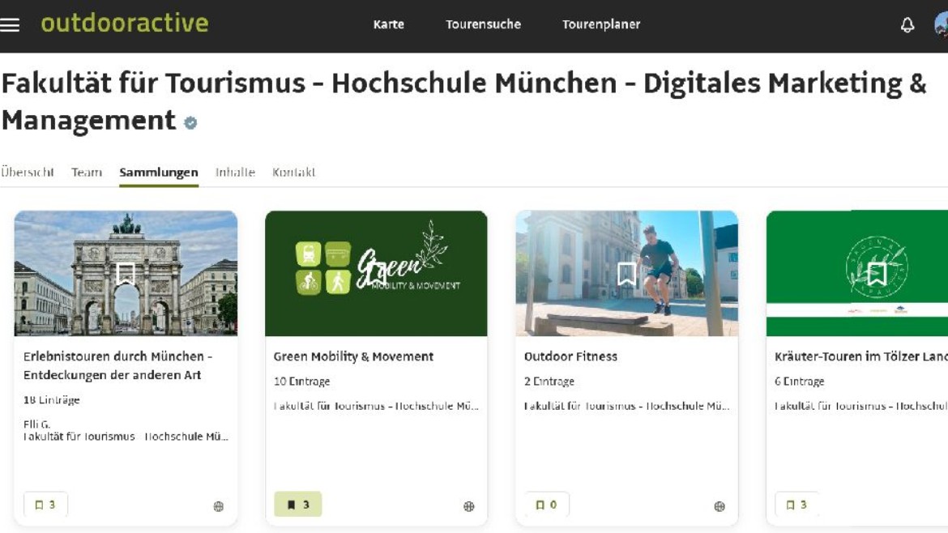
Task: Switch to the Inhalte tab
Action: (x=235, y=173)
